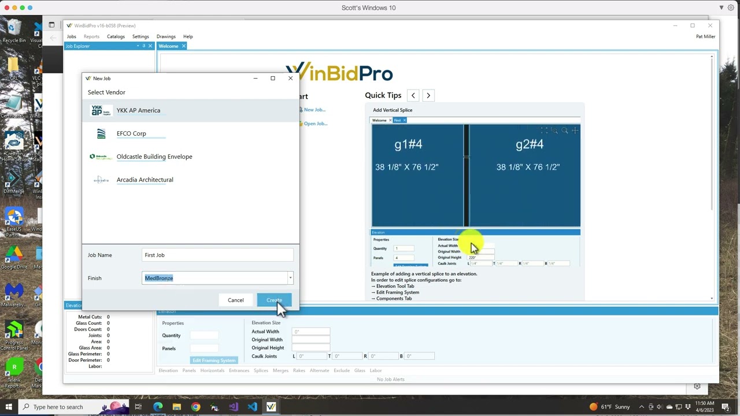This screenshot has width=740, height=416.
Task: Open the Jobs menu
Action: pos(71,36)
